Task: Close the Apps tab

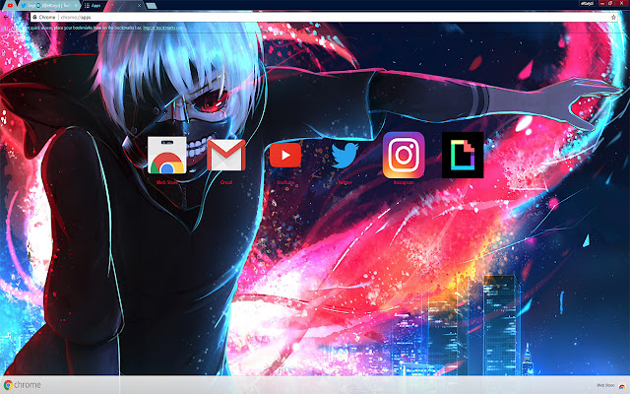Action: (x=140, y=6)
